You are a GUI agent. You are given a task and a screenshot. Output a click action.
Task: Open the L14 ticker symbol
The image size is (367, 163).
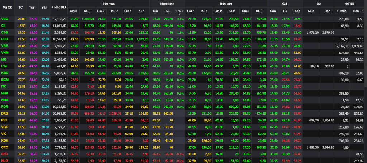click(x=4, y=66)
